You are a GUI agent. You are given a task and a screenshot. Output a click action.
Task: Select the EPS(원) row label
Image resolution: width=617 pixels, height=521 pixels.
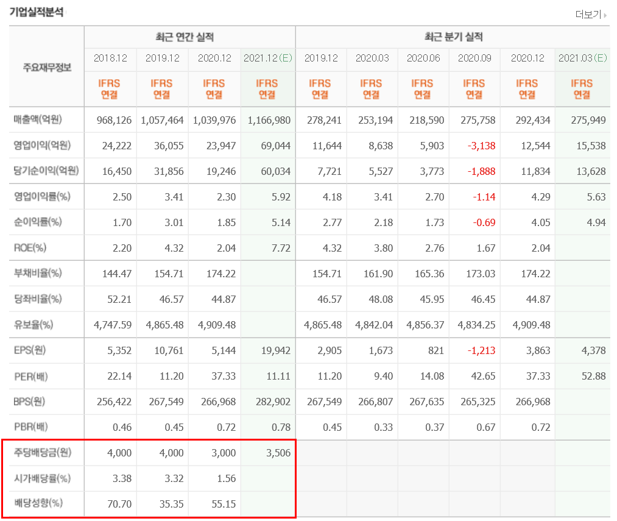pyautogui.click(x=29, y=350)
